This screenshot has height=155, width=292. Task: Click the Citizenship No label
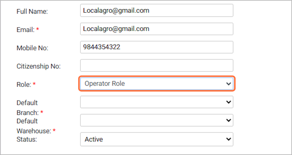coord(38,66)
